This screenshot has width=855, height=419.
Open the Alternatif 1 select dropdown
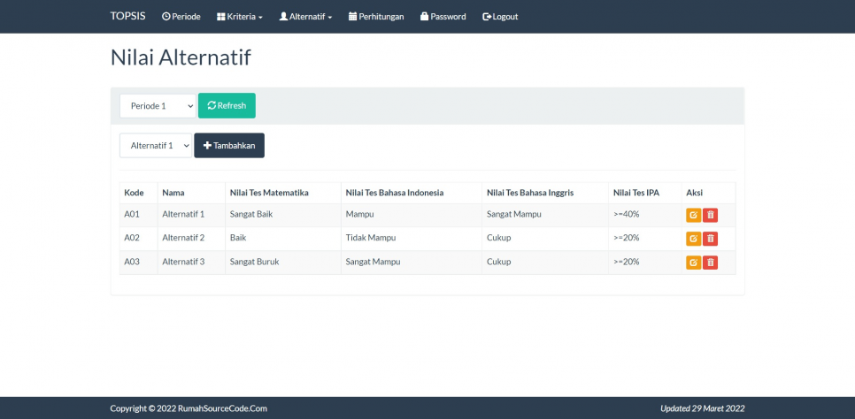point(156,146)
